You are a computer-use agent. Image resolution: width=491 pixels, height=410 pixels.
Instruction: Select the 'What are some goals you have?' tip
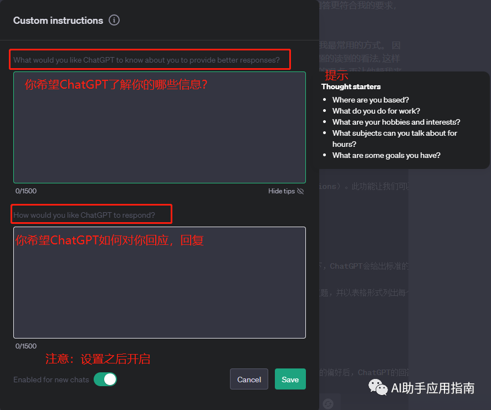click(x=386, y=155)
